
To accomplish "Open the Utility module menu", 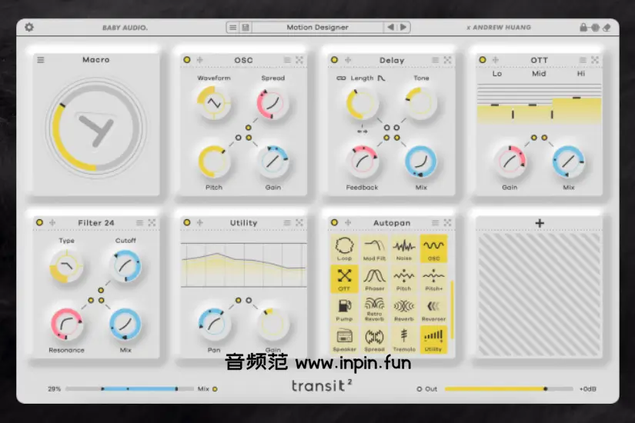I will click(287, 222).
